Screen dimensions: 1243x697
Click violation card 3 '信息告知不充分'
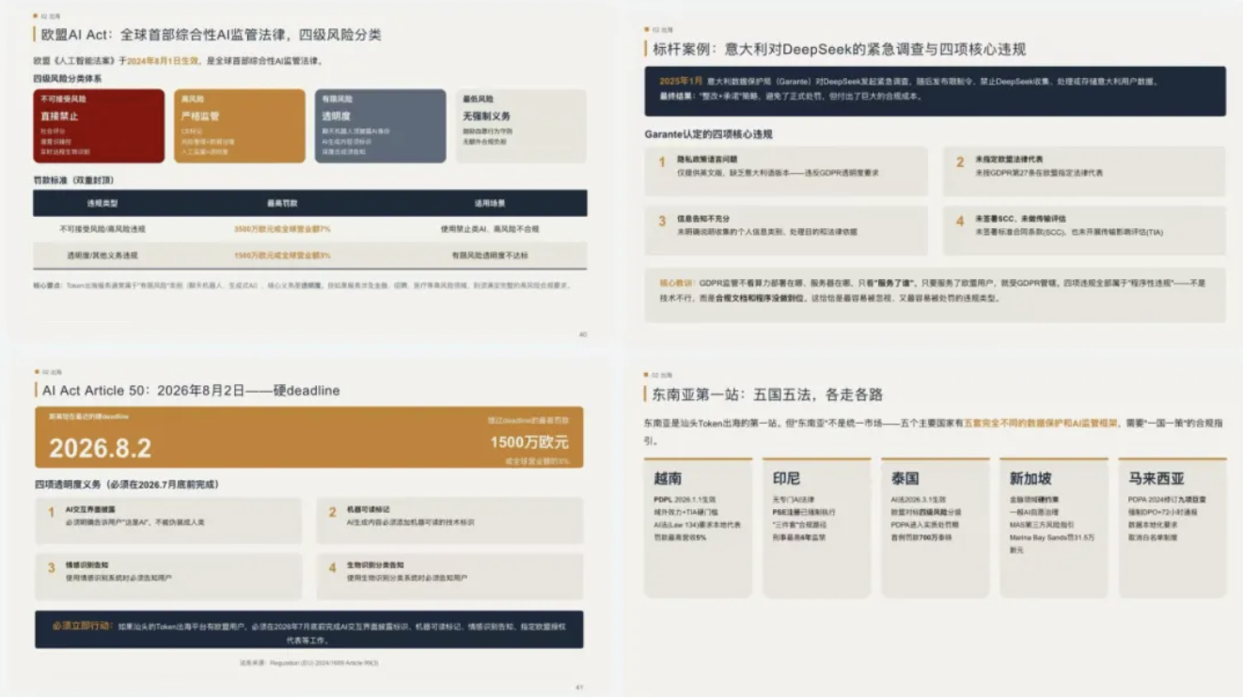coord(786,230)
